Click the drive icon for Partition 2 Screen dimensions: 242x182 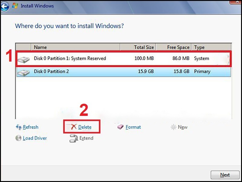(24, 72)
